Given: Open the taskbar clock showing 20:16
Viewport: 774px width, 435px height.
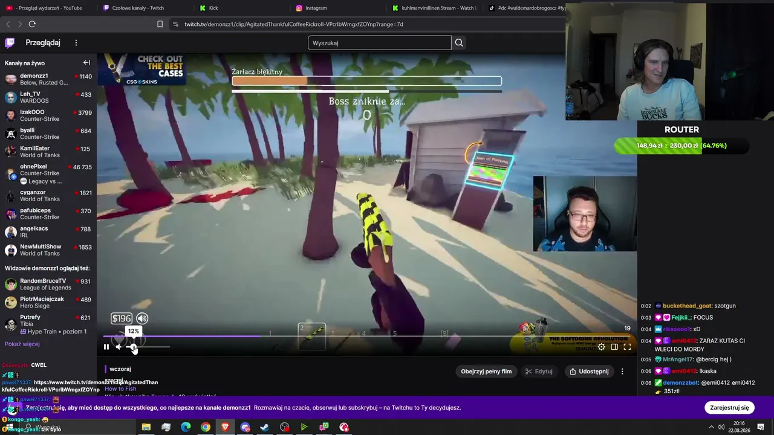Looking at the screenshot, I should point(739,427).
